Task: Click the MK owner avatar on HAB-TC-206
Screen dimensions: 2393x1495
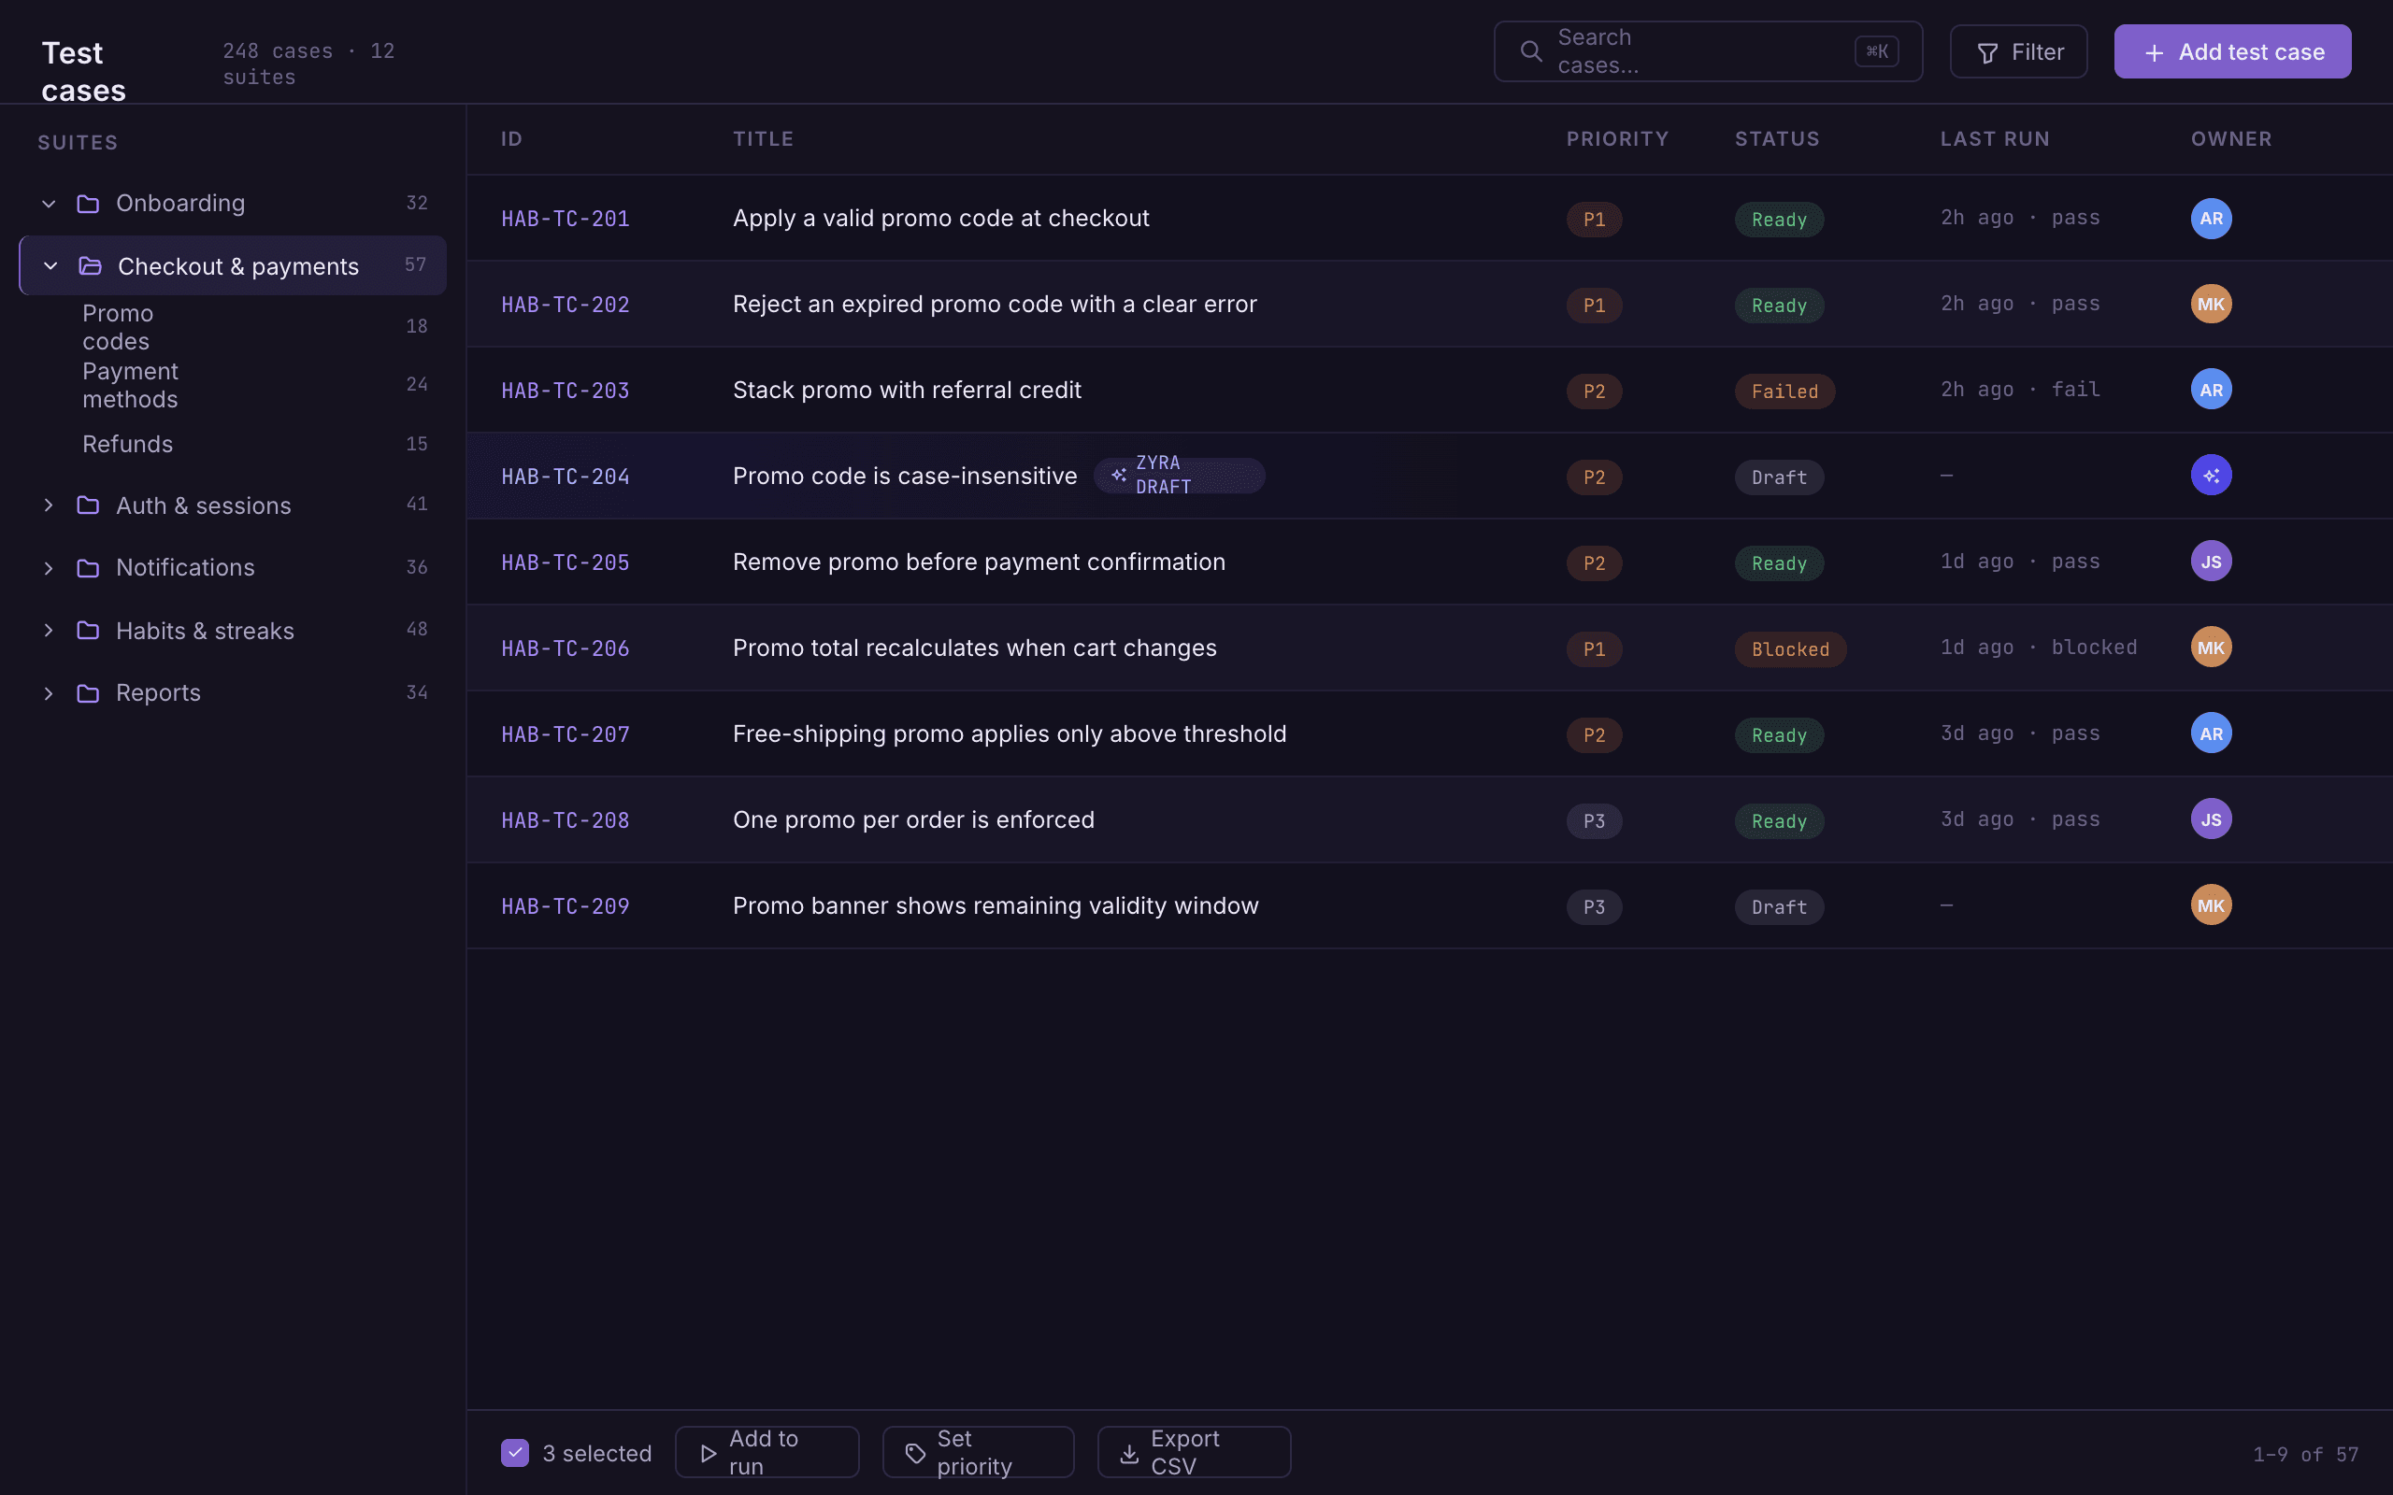Action: [2211, 648]
